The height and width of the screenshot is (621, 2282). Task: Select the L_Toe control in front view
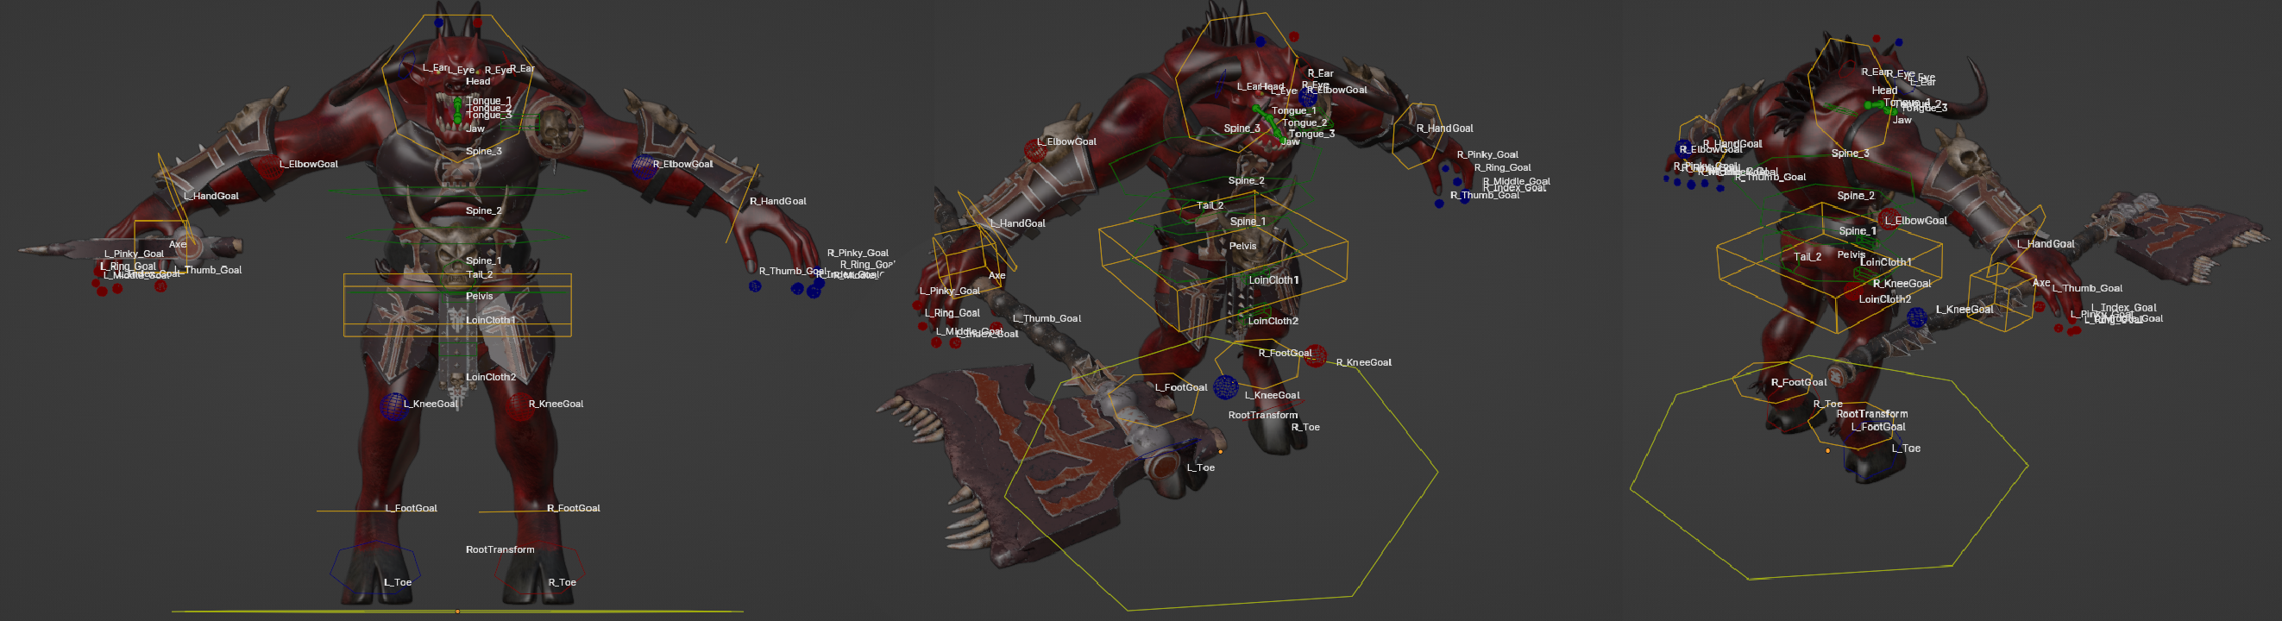point(397,582)
